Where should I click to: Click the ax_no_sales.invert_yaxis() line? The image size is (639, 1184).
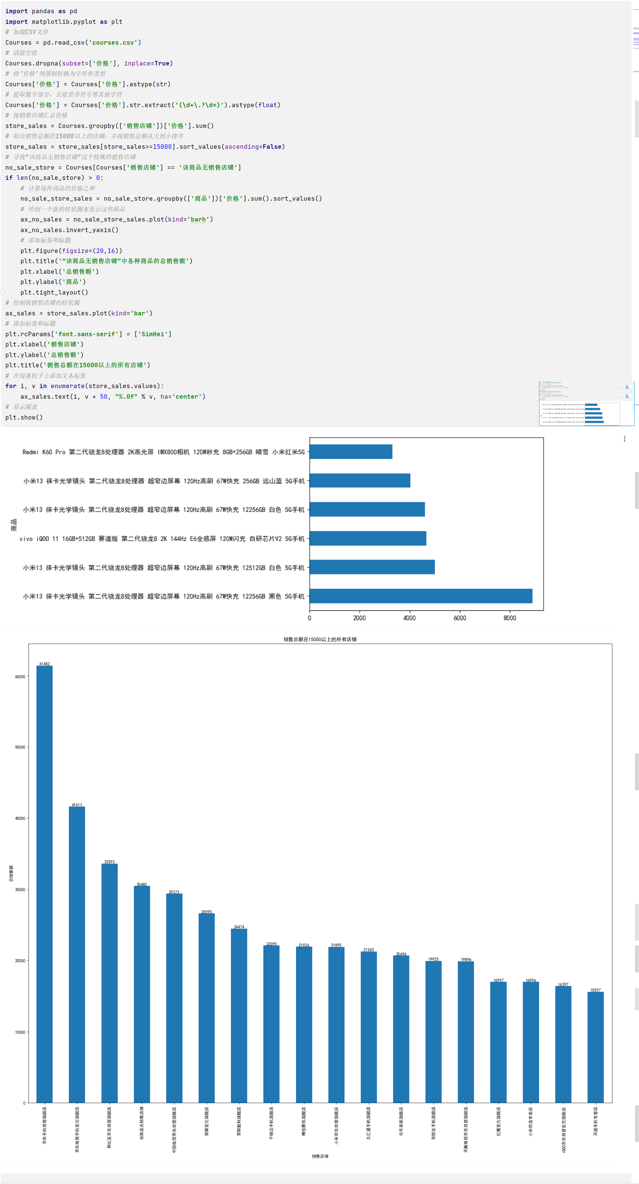click(x=69, y=230)
